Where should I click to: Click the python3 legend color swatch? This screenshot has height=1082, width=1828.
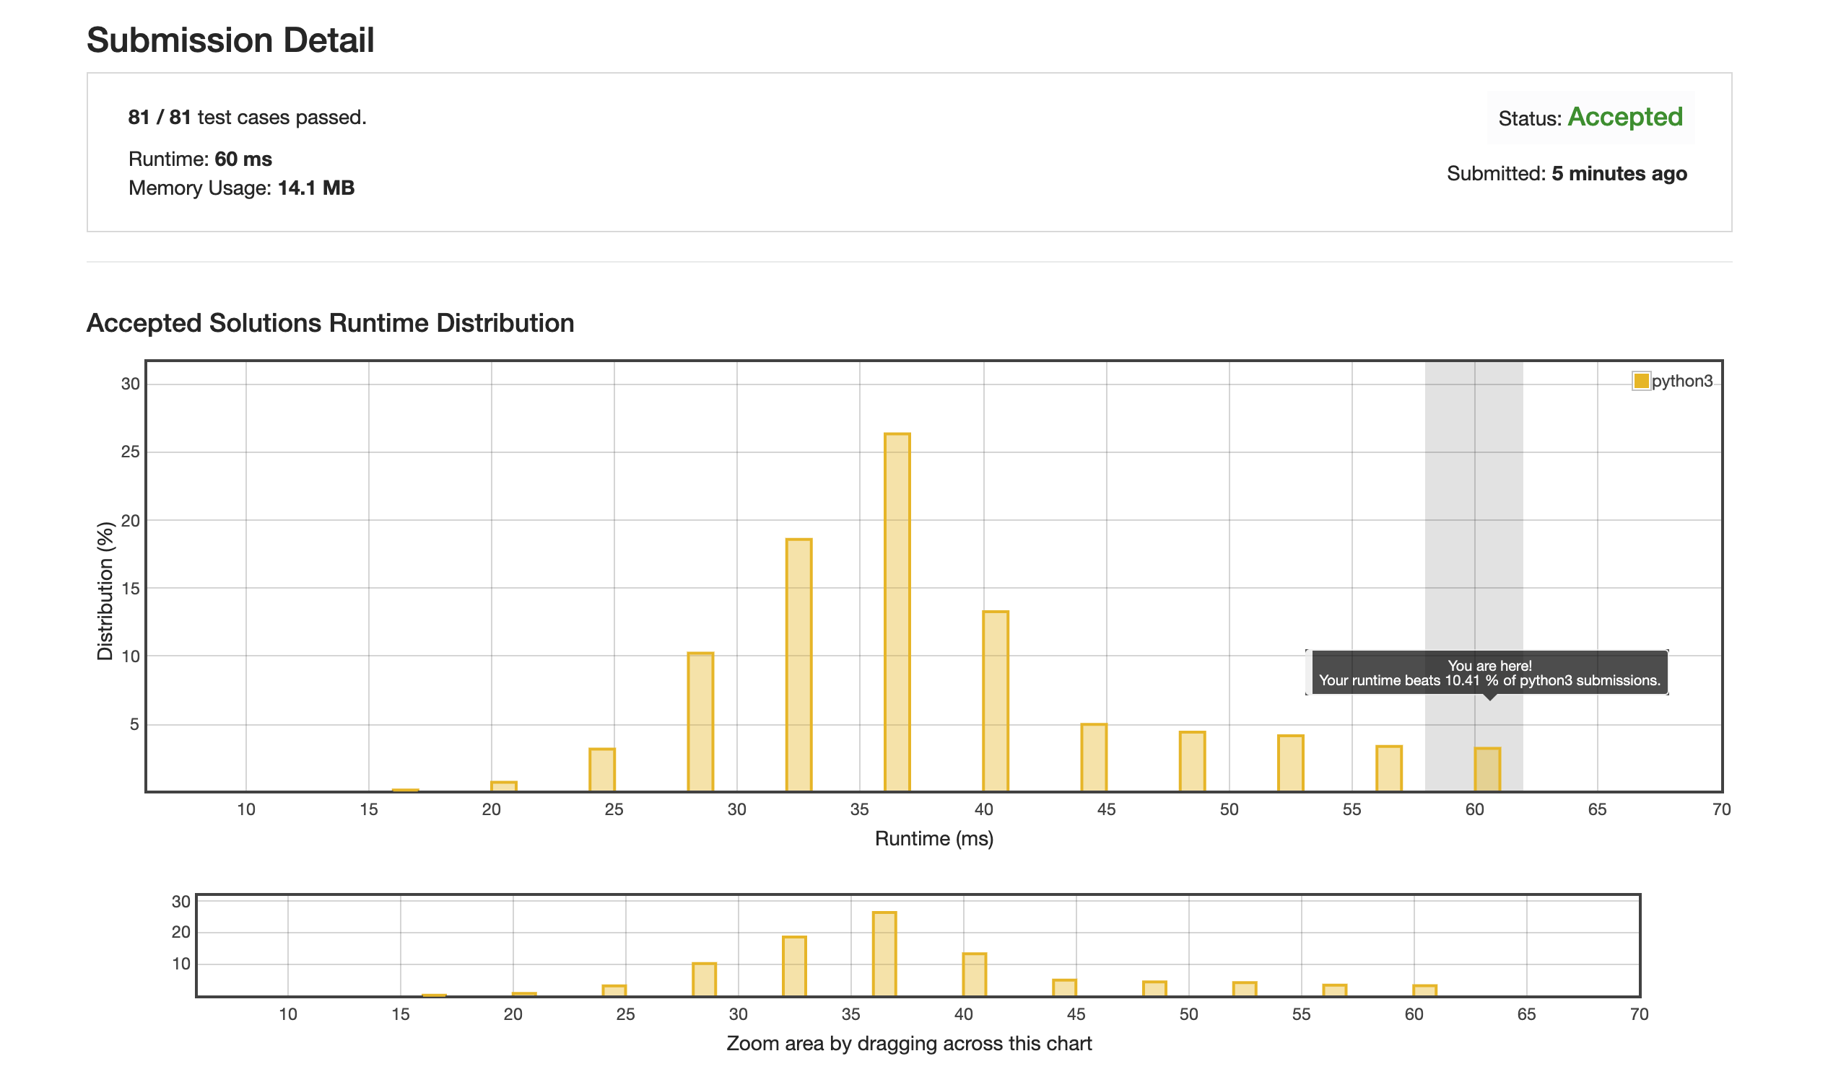tap(1640, 382)
